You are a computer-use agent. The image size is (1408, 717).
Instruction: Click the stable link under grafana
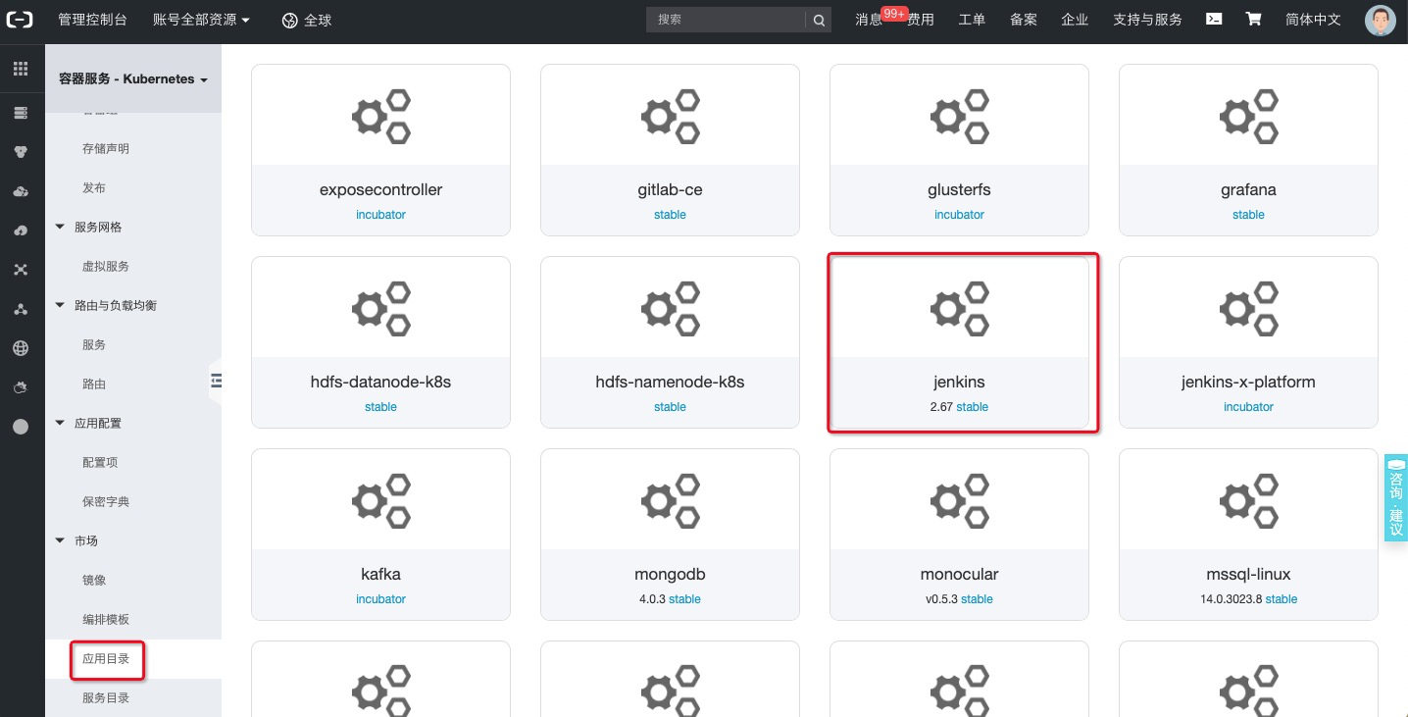[x=1248, y=215]
